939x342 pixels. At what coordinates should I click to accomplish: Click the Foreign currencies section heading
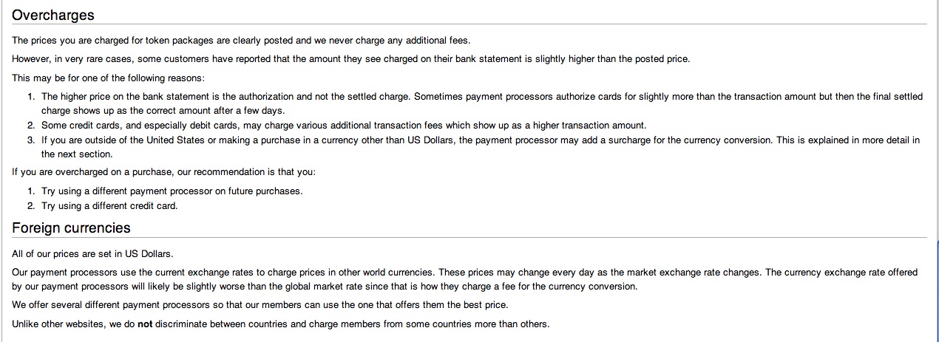[x=71, y=228]
